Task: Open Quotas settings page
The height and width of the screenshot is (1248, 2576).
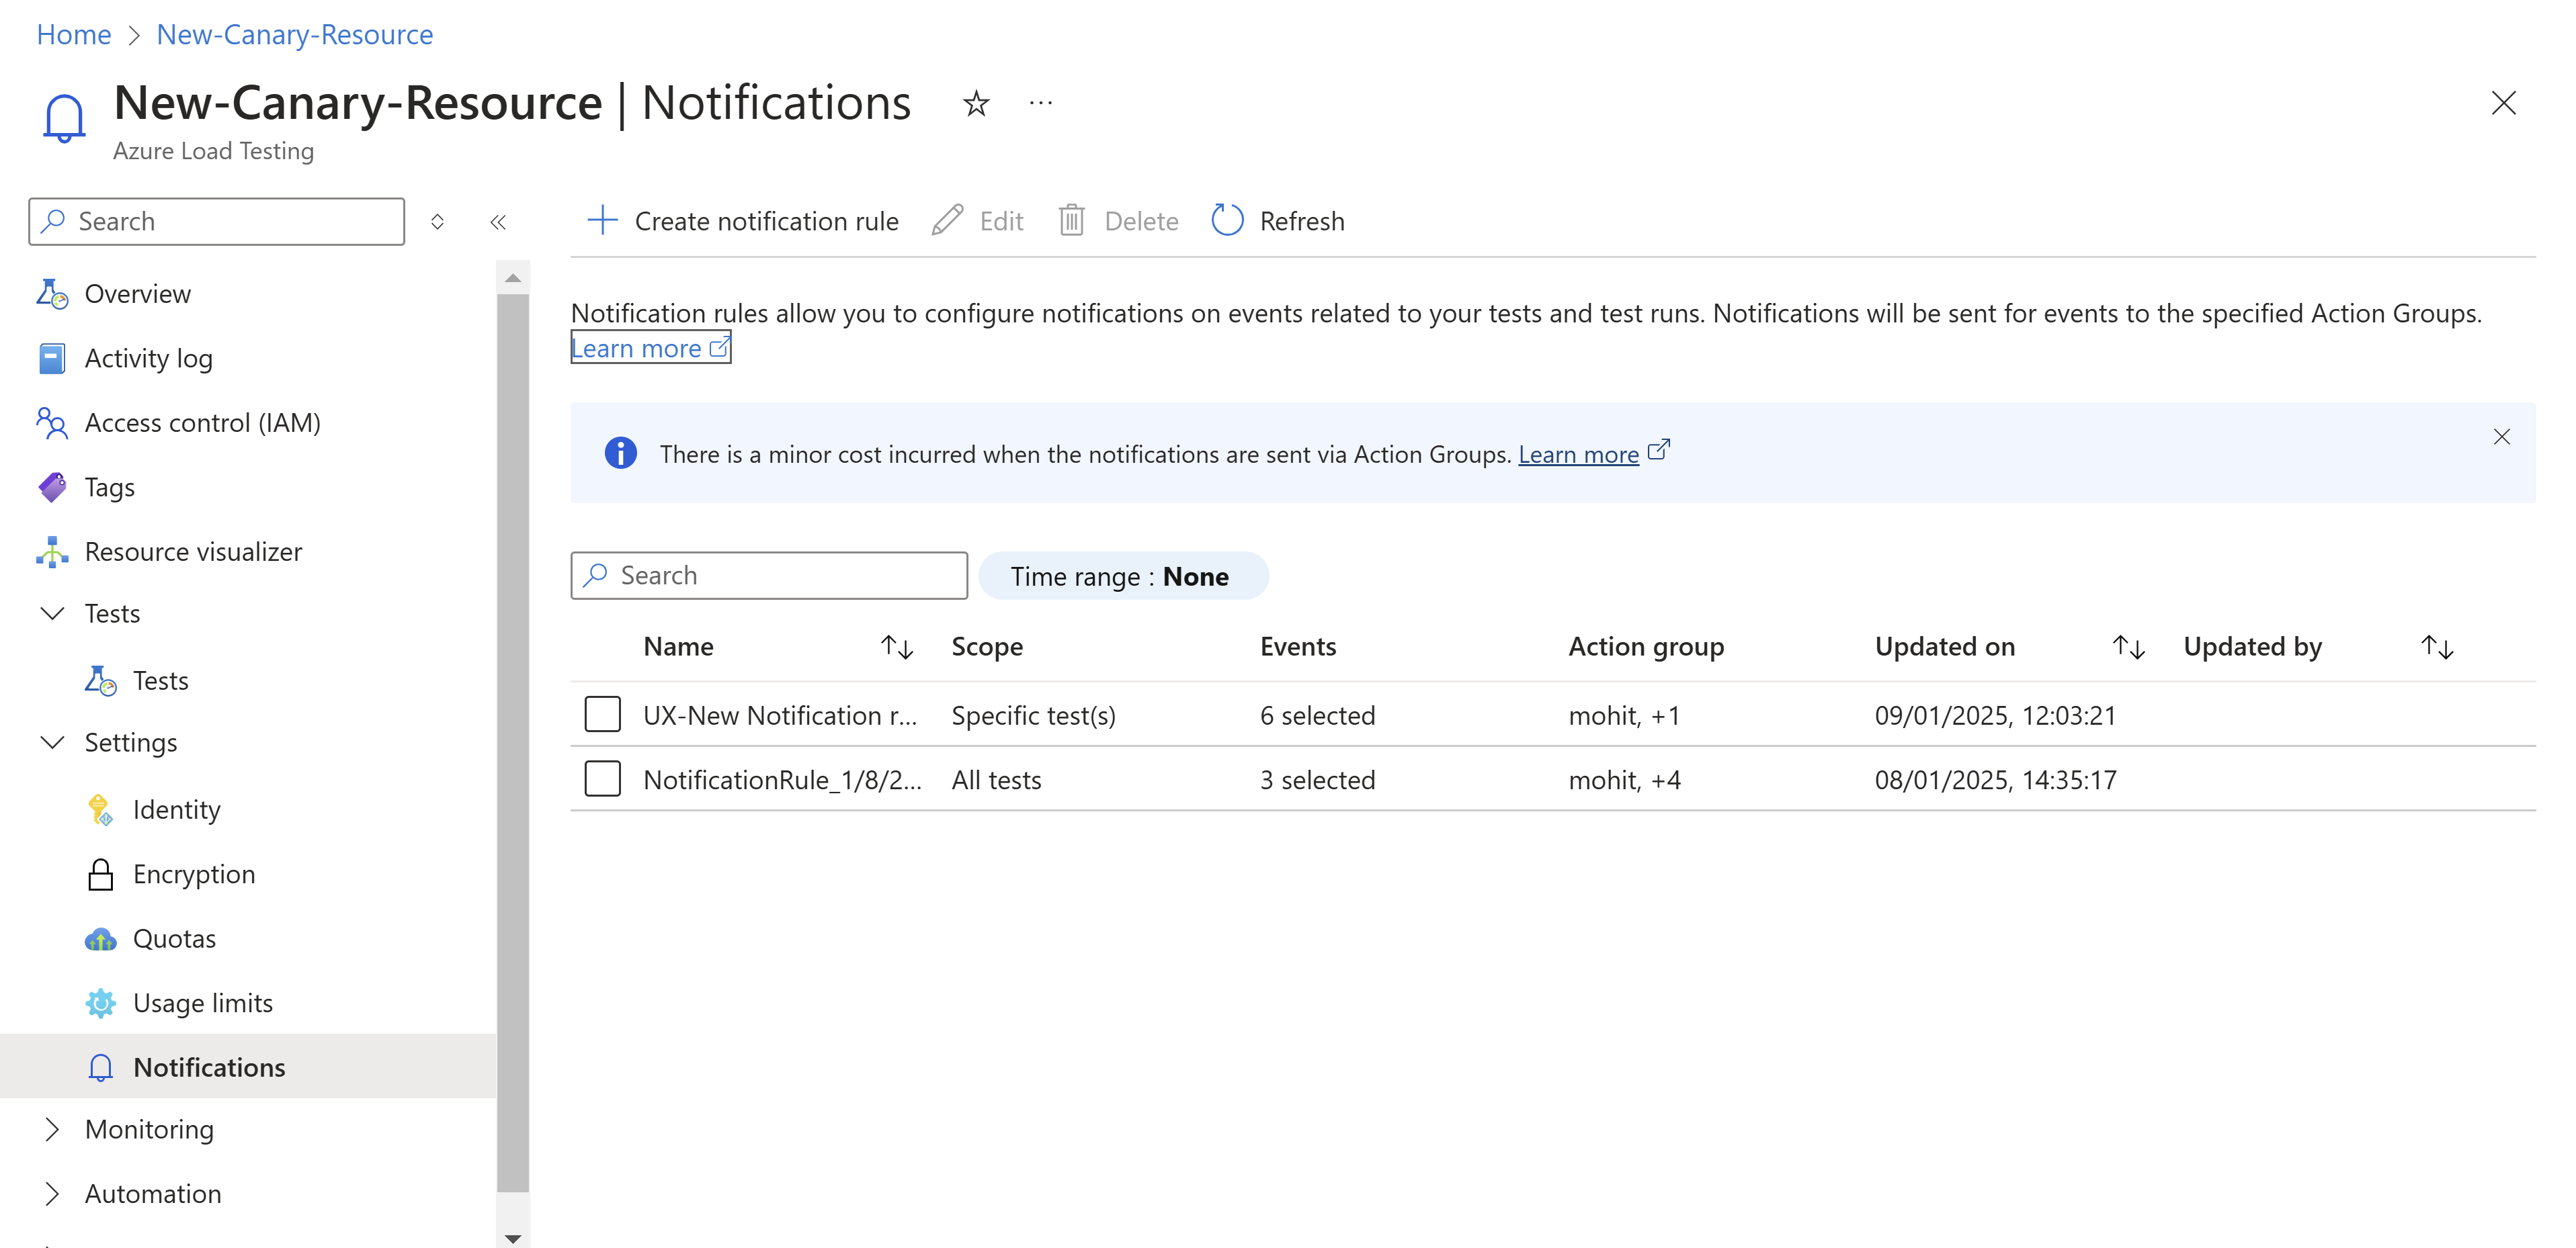Action: [174, 939]
